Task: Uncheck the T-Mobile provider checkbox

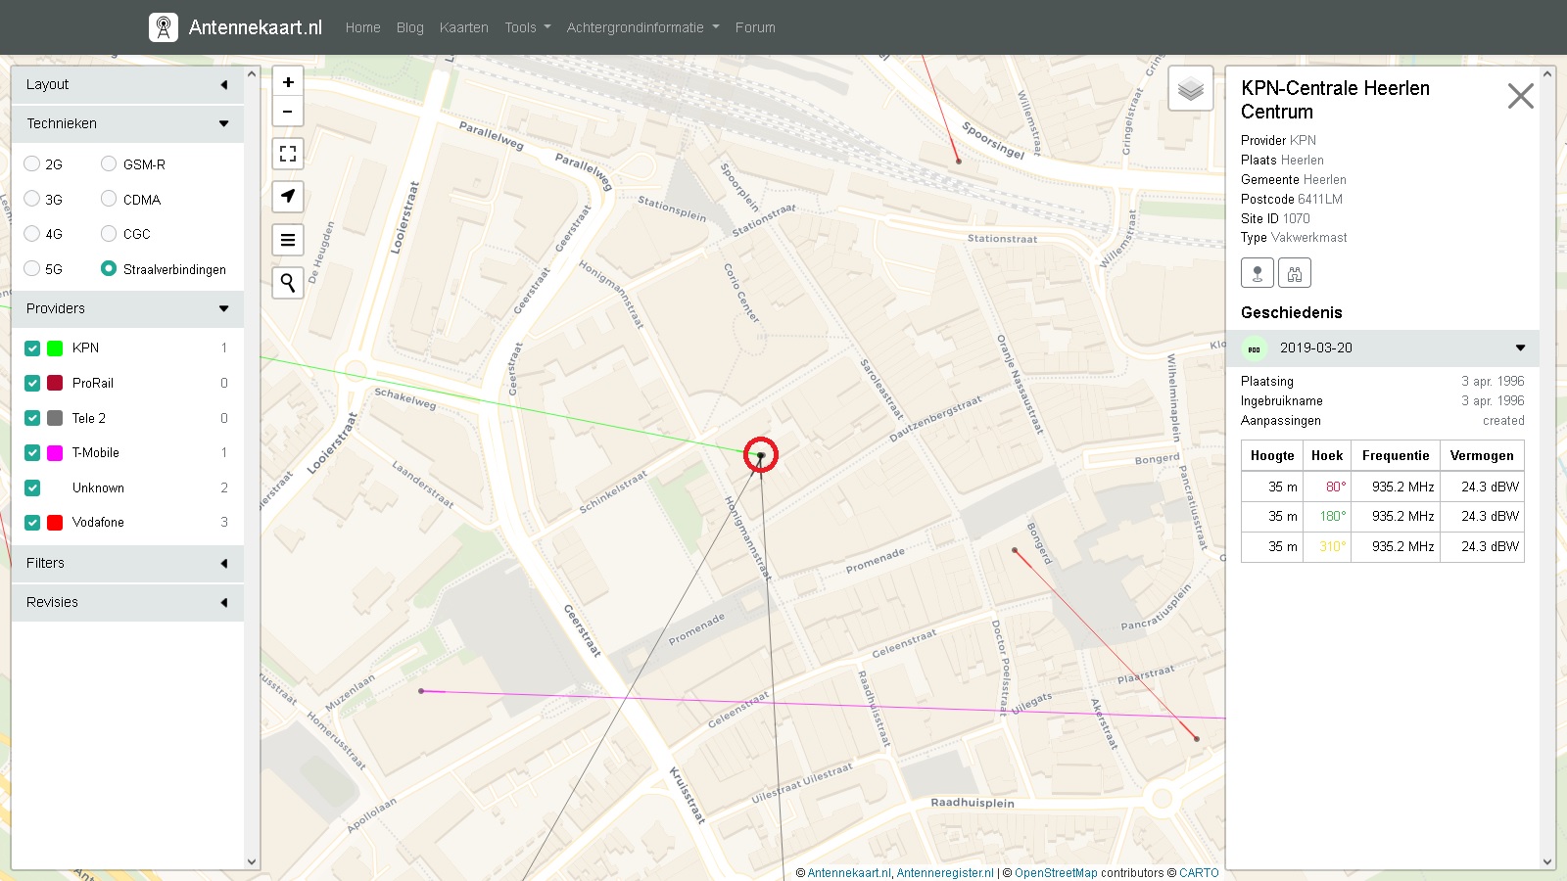Action: pos(32,453)
